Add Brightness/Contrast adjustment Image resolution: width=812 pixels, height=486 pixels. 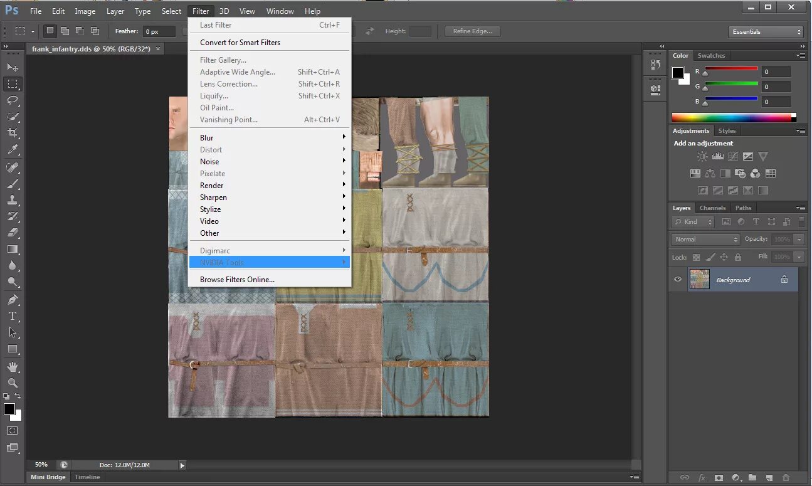pyautogui.click(x=702, y=157)
